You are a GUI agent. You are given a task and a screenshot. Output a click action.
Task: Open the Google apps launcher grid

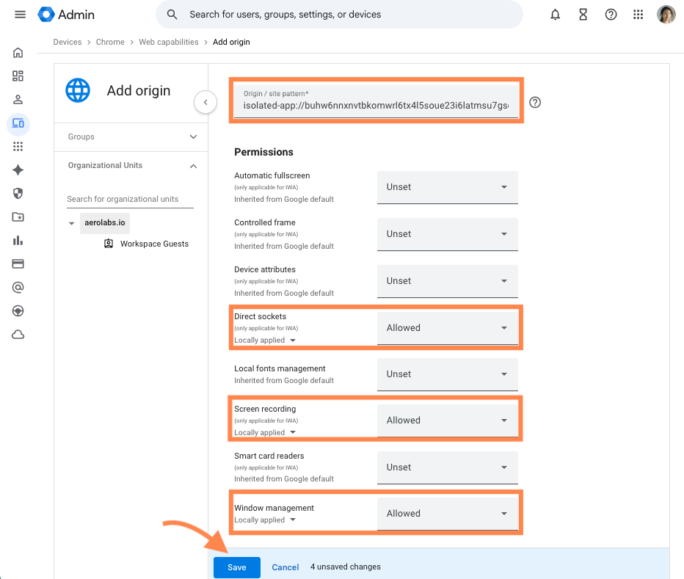638,14
